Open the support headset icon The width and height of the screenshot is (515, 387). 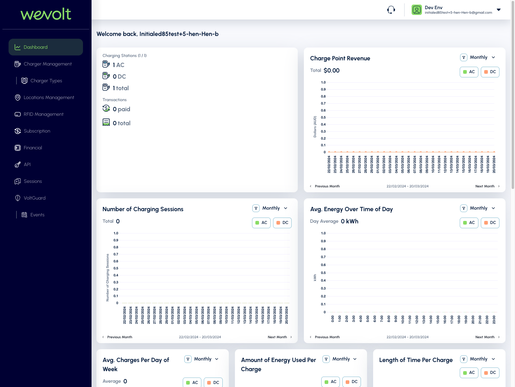tap(391, 10)
